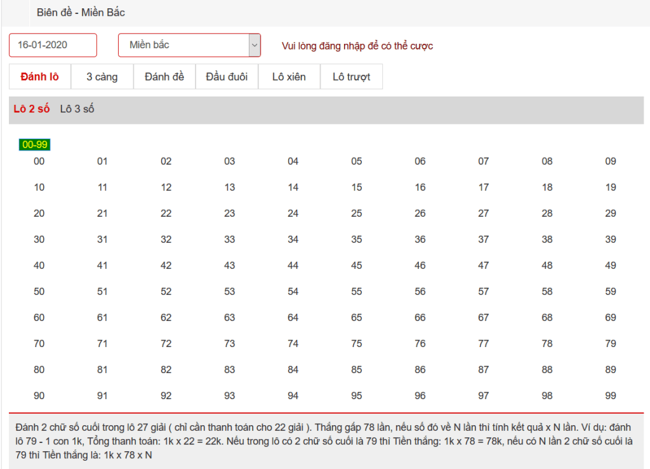Choose number 45 from the grid

click(357, 266)
